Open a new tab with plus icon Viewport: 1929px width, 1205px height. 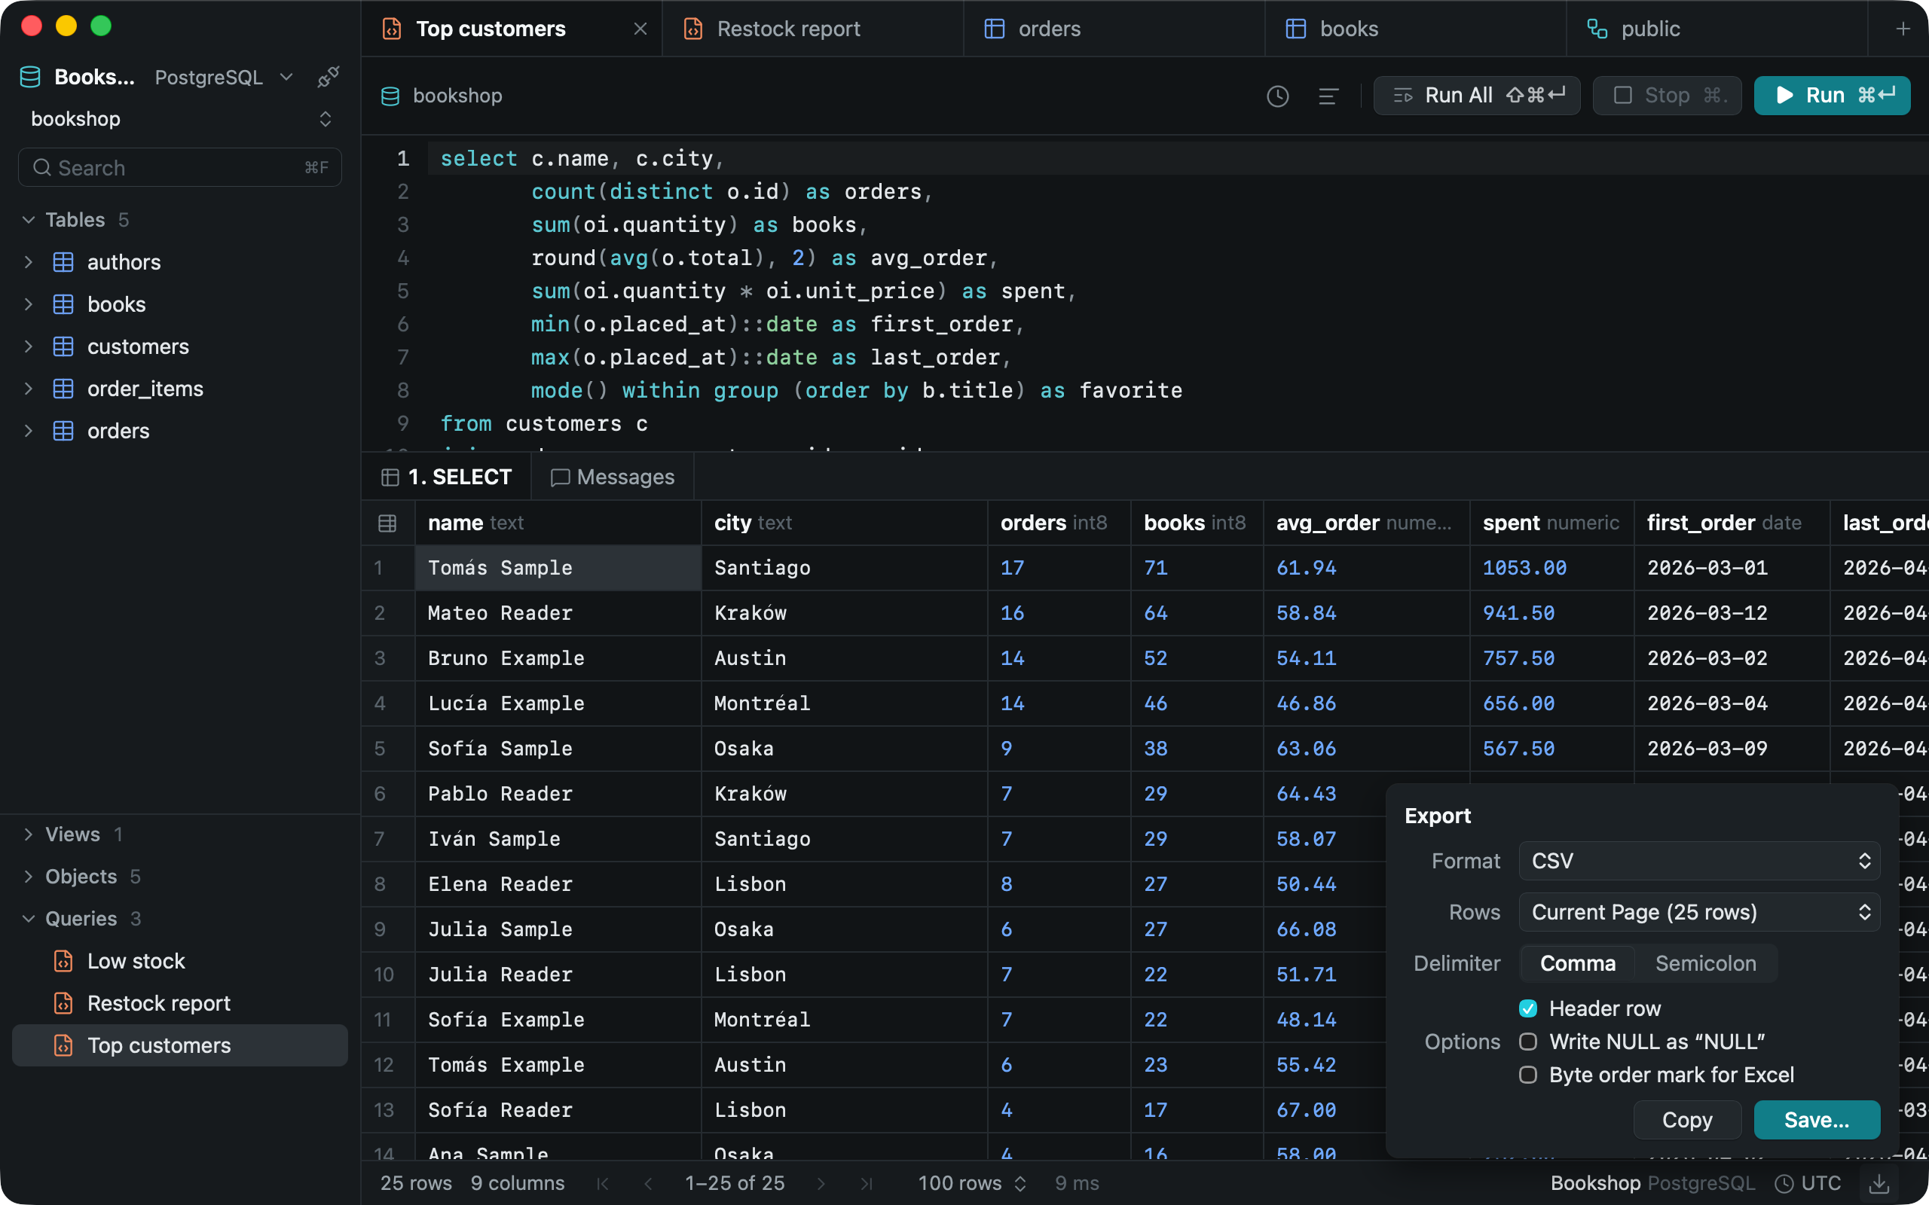(x=1903, y=29)
